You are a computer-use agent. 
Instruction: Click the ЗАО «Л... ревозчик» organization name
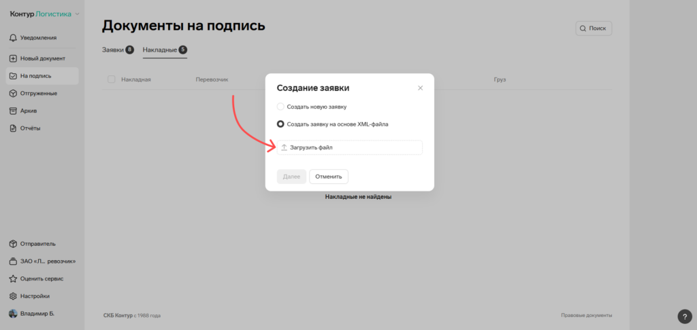tap(48, 261)
